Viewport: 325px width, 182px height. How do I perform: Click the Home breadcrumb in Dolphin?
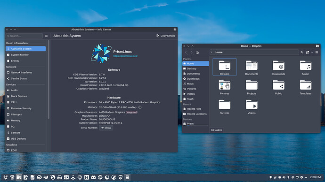[x=219, y=53]
